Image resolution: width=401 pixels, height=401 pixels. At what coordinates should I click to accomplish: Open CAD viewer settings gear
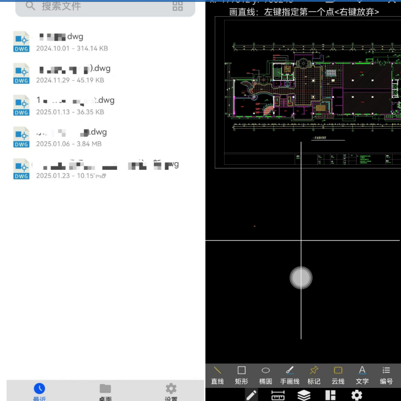pyautogui.click(x=357, y=395)
